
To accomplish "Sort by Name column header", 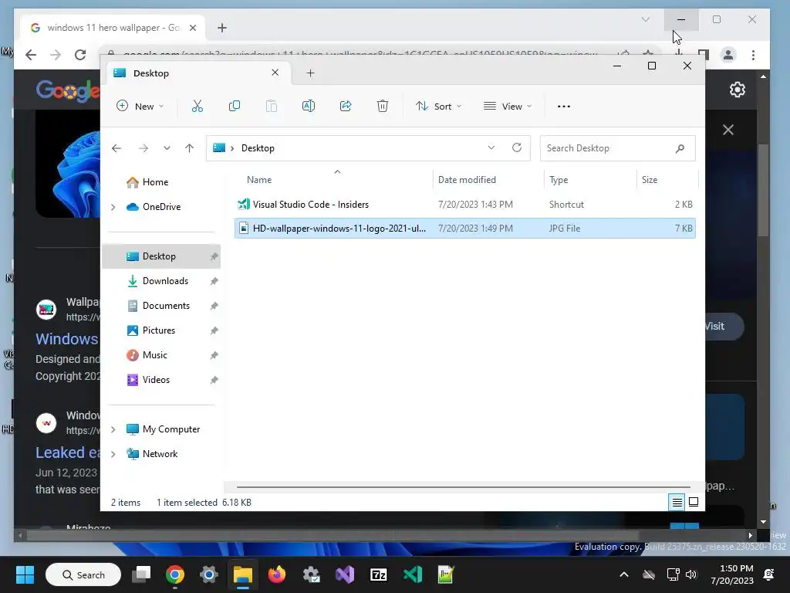I will coord(333,179).
